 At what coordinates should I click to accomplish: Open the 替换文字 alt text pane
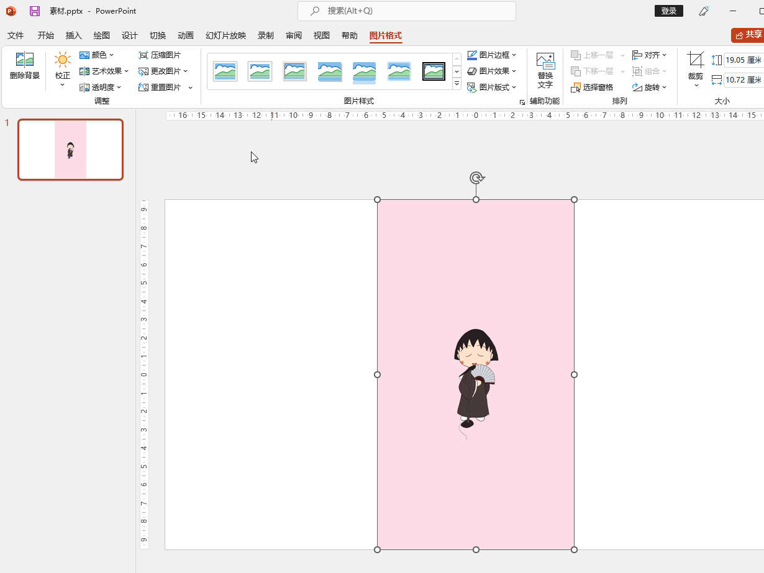click(545, 70)
